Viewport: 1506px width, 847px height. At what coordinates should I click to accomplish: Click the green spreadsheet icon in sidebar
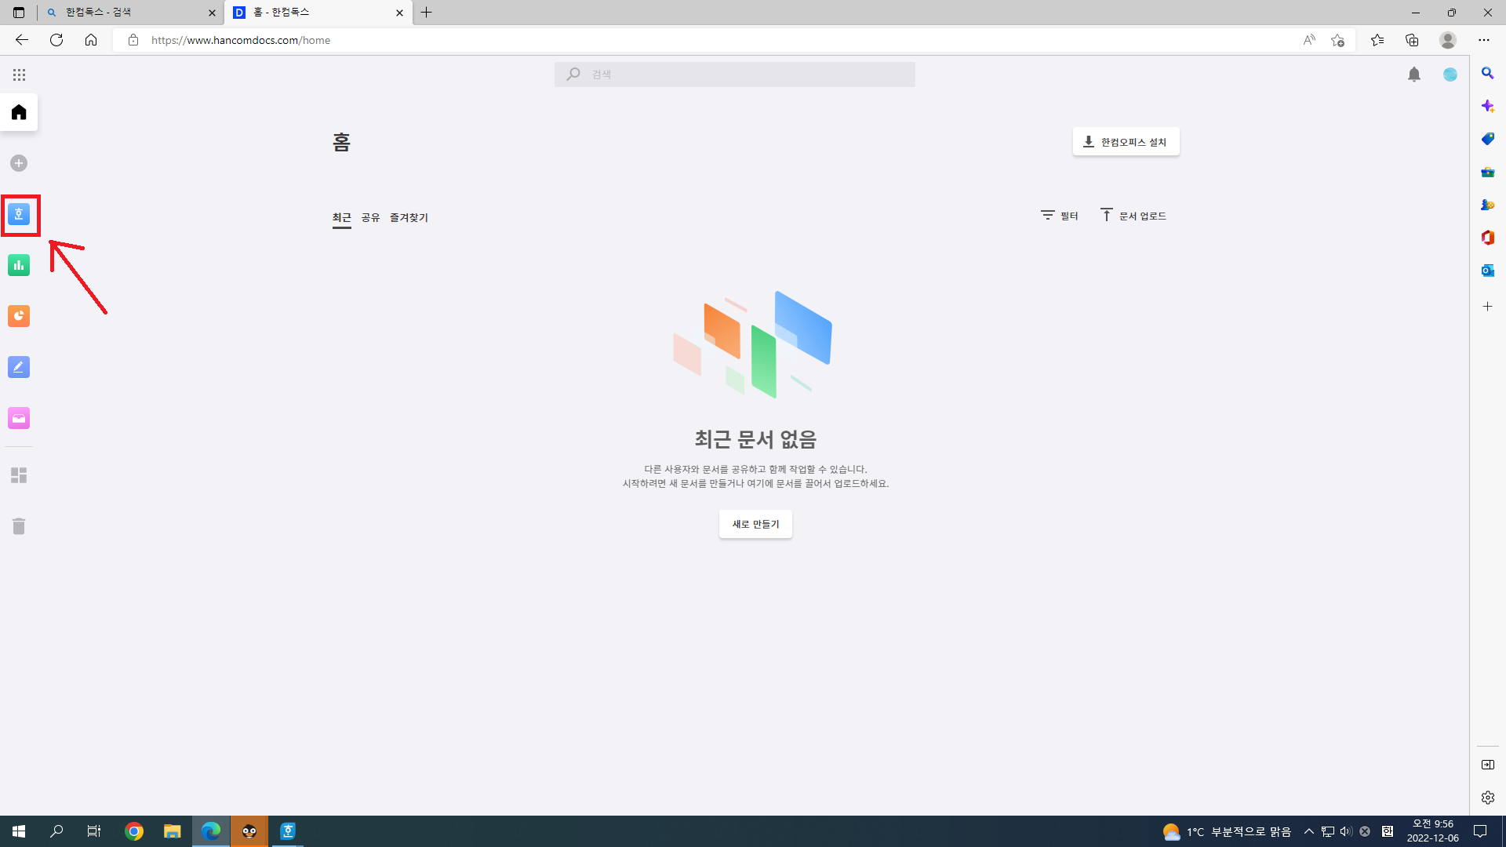[x=19, y=265]
